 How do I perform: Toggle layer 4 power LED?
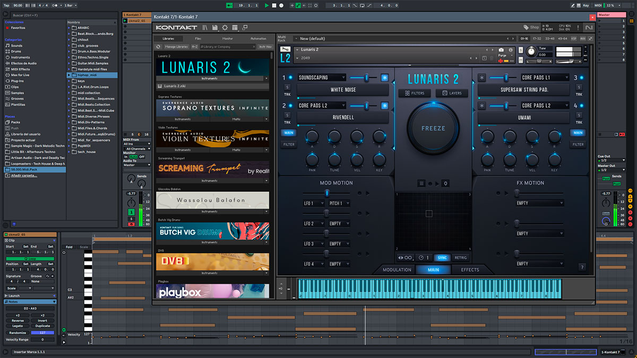[x=582, y=106]
